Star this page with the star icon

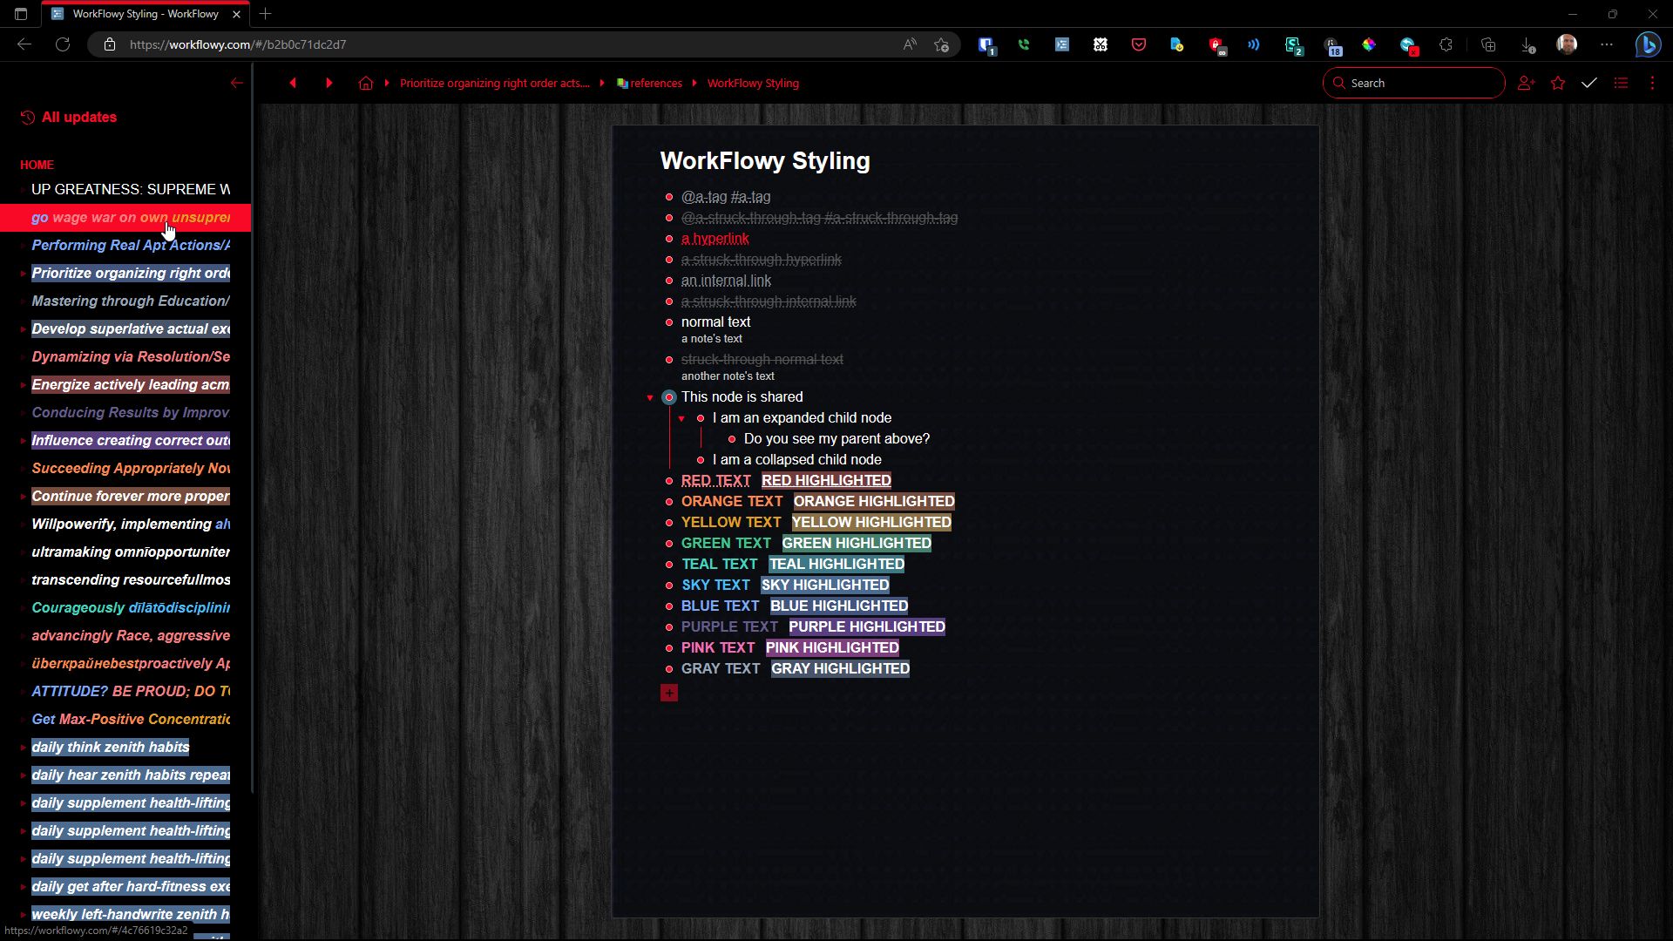click(x=1558, y=83)
